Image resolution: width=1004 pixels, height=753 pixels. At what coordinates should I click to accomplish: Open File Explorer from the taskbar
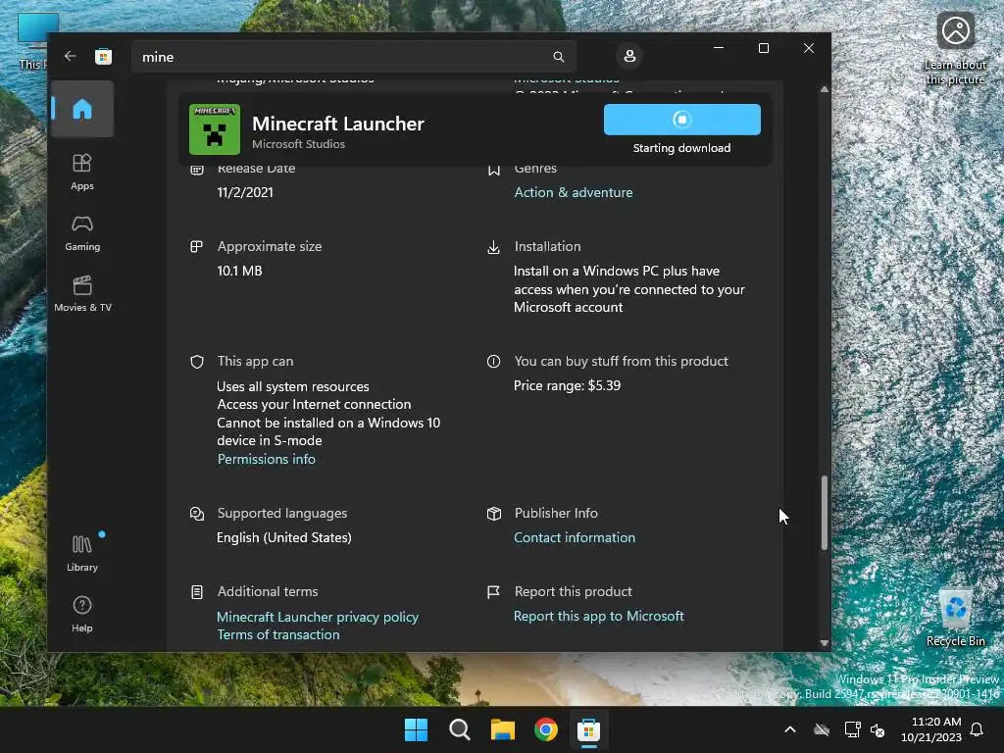click(503, 729)
